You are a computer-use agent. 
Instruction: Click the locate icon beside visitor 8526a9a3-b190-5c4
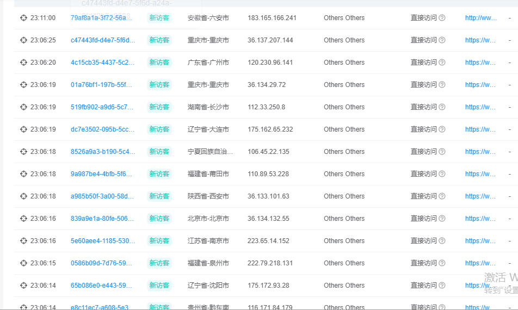pyautogui.click(x=23, y=152)
